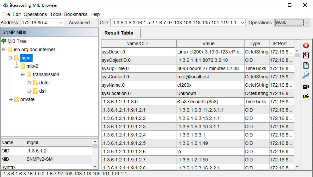Select the sysObjectID.0 result row

pos(198,60)
